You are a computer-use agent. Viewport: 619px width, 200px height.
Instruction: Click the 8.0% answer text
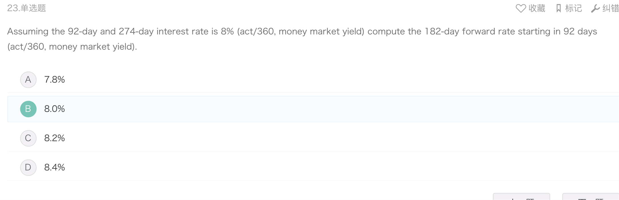54,109
